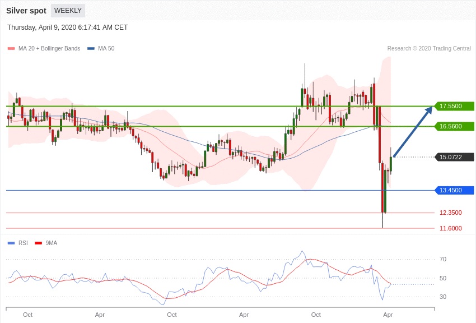Click the 16.5600 green price level tag
Viewport: 476px width, 323px height.
(454, 126)
